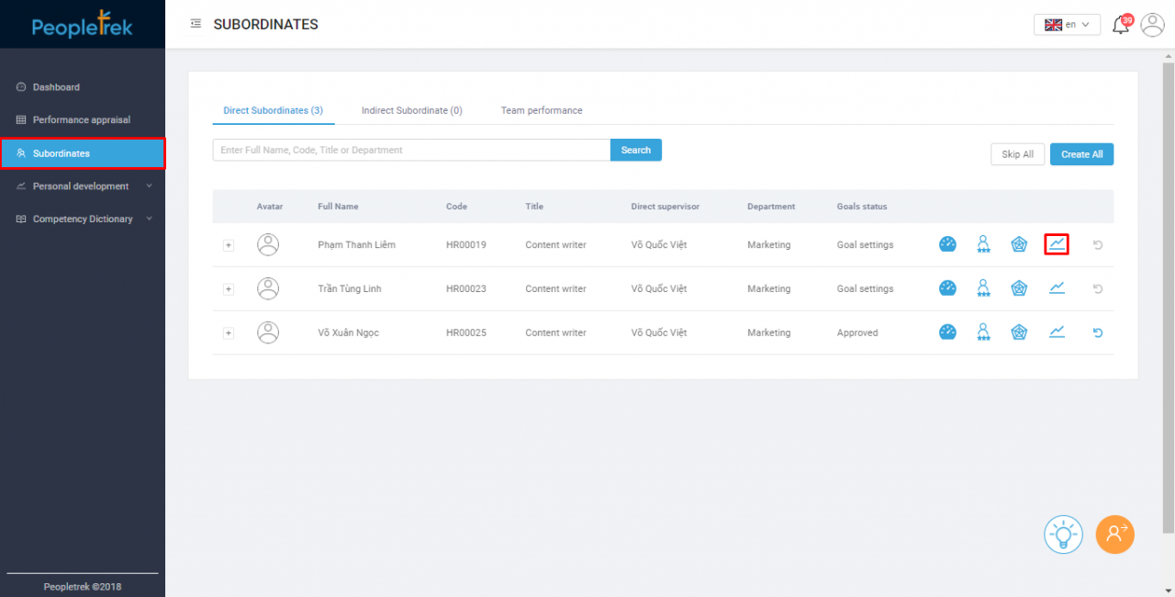Open the radar chart icon for Võ Xuân Ngọc
1175x597 pixels.
point(1019,332)
